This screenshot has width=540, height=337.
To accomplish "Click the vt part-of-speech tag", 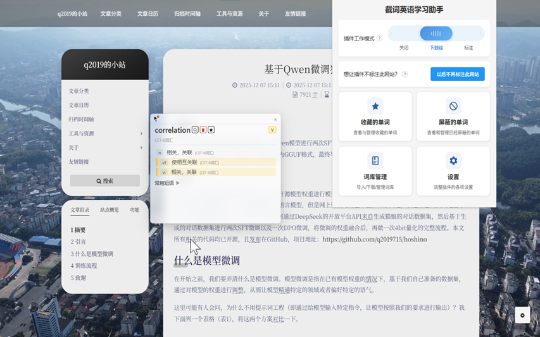I will click(x=164, y=162).
